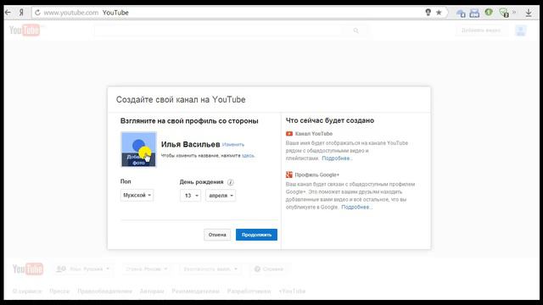The height and width of the screenshot is (305, 543).
Task: Open the birthday month dropdown апреля
Action: click(221, 196)
